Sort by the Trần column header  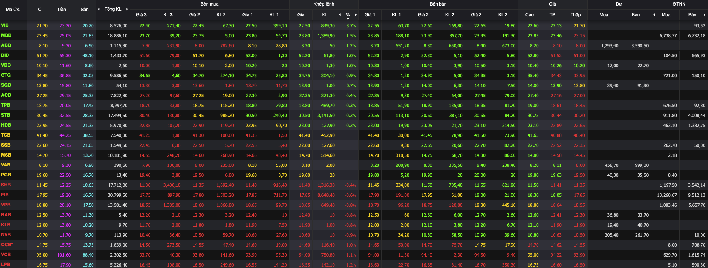click(x=61, y=10)
